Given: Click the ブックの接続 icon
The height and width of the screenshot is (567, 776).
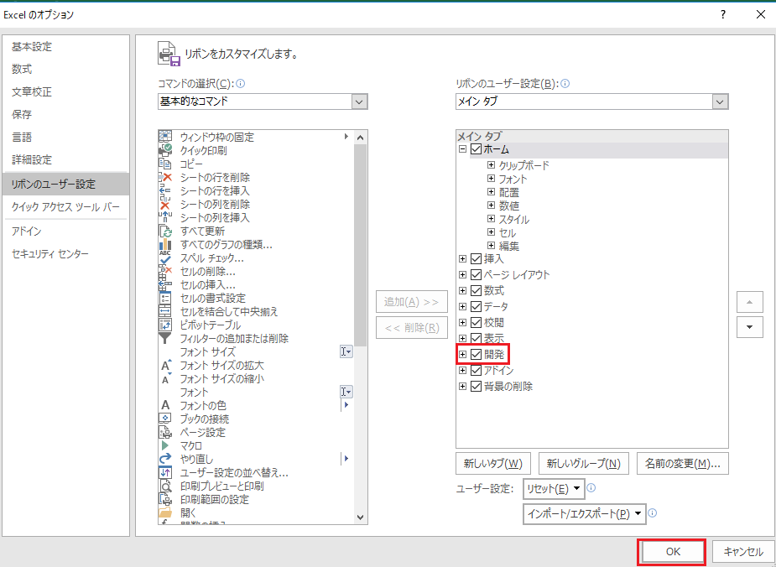Looking at the screenshot, I should tap(164, 419).
